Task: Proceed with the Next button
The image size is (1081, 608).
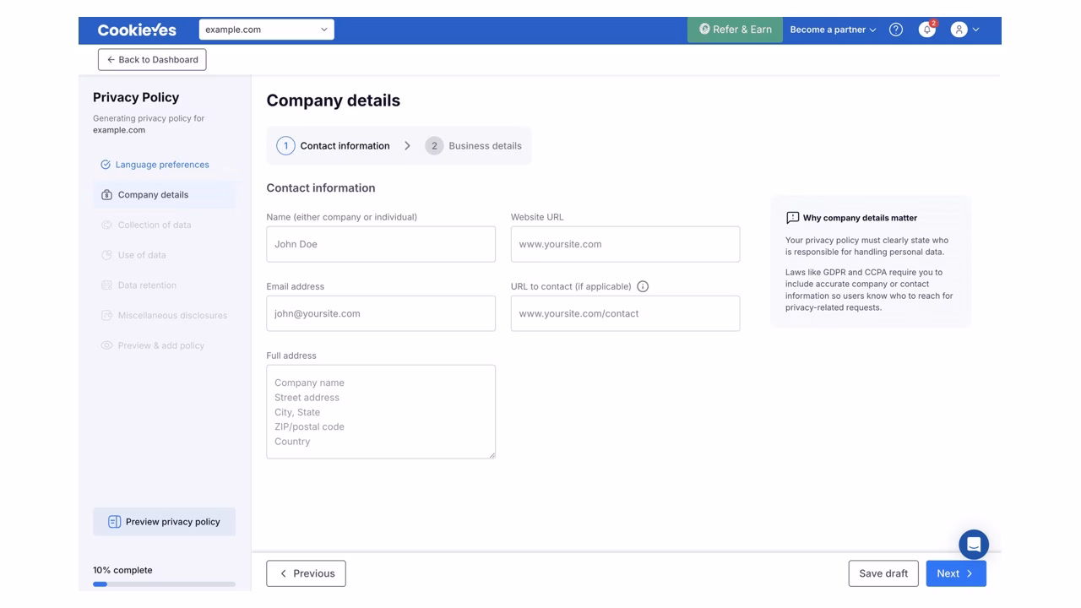Action: (956, 573)
